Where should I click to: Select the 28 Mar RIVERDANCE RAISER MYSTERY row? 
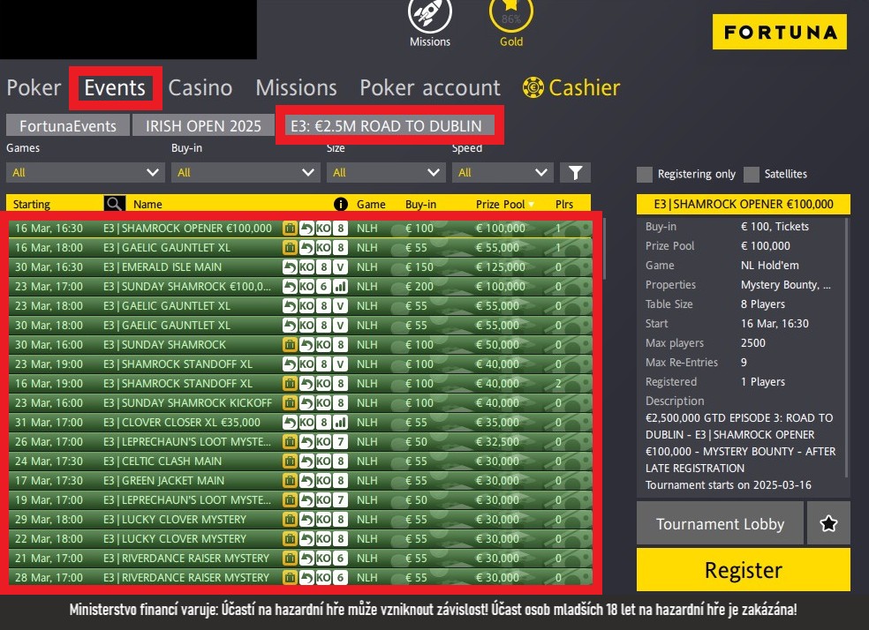tap(300, 577)
